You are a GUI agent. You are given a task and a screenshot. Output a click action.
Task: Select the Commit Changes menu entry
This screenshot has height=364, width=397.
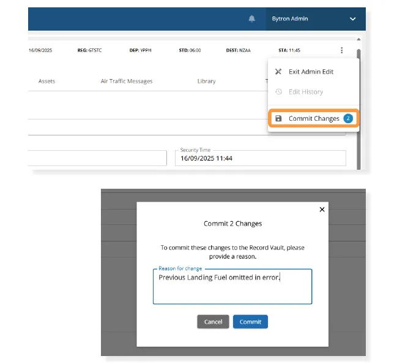point(314,118)
